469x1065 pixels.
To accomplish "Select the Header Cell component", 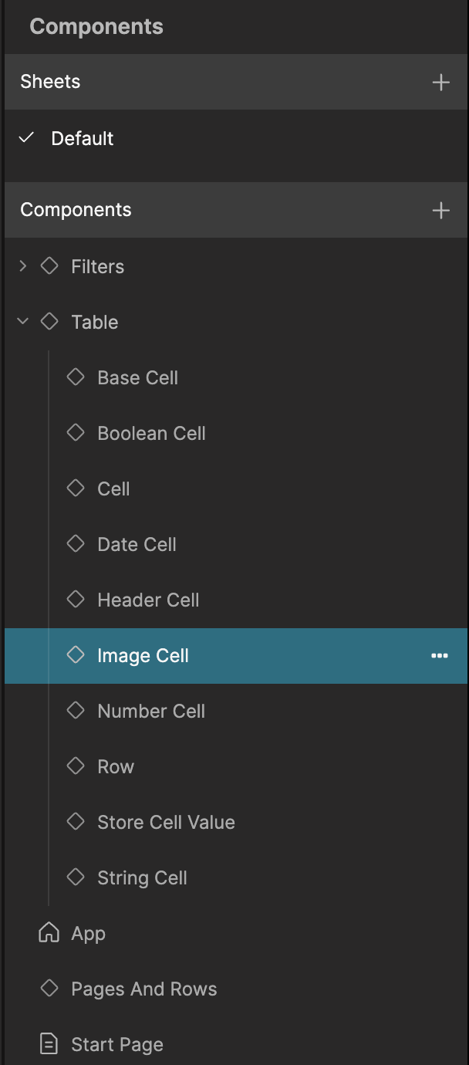I will (148, 600).
